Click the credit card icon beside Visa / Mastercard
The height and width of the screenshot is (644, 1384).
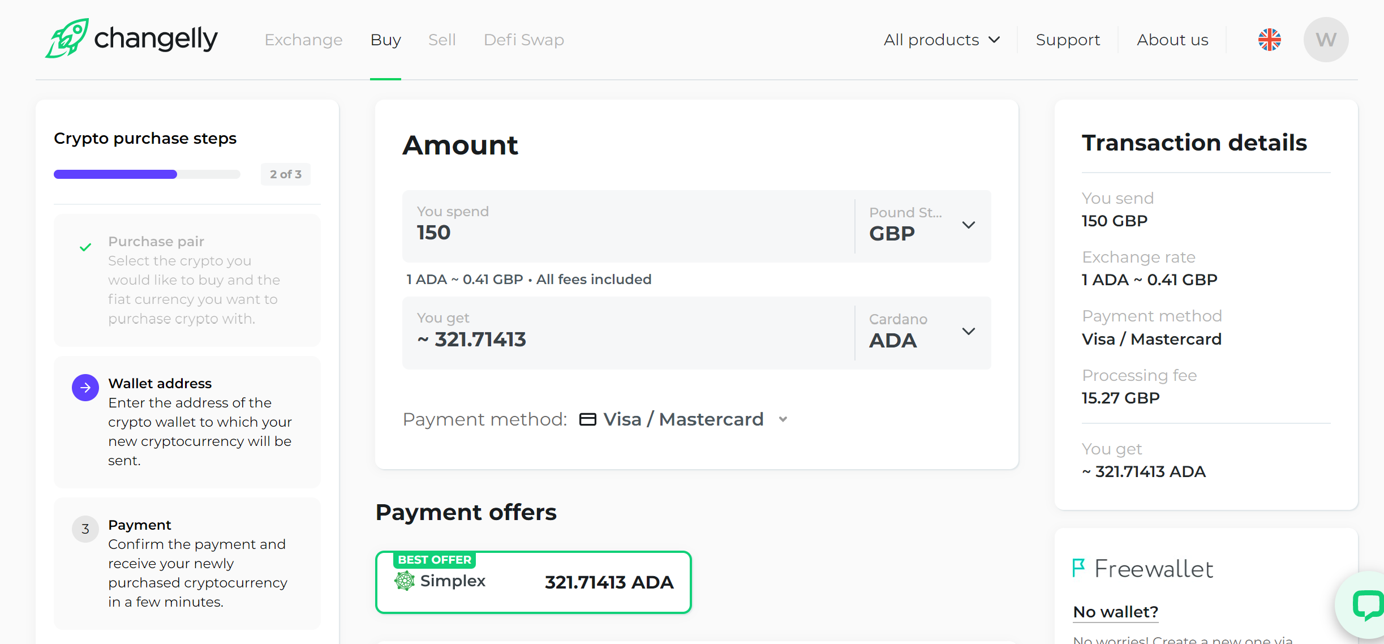tap(588, 419)
